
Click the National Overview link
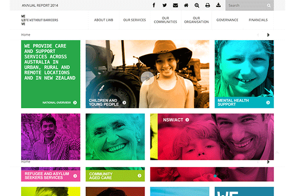click(59, 103)
